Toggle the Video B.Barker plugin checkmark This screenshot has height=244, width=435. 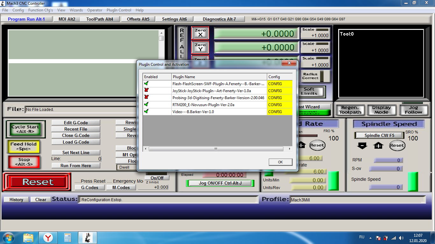click(x=146, y=112)
